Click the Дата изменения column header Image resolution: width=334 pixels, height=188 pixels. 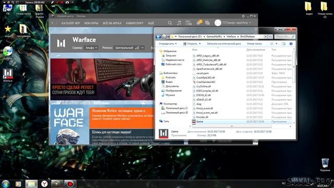[256, 50]
